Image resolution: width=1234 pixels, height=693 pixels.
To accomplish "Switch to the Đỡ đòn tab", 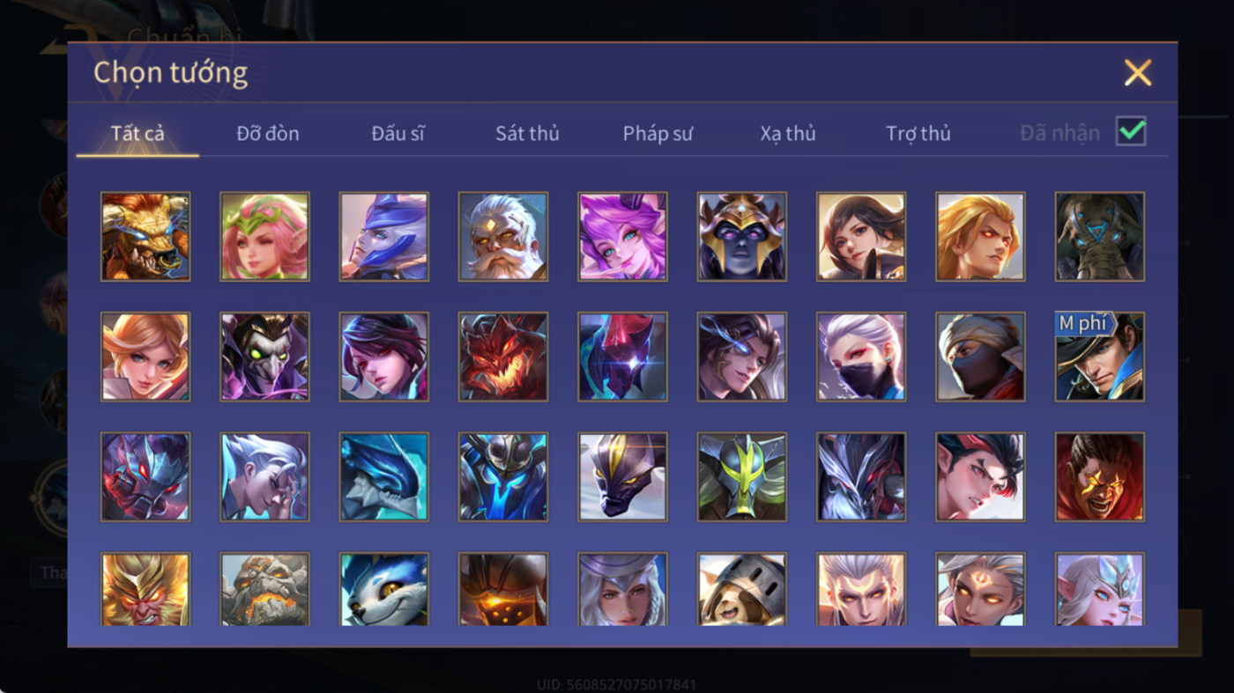I will pos(268,134).
